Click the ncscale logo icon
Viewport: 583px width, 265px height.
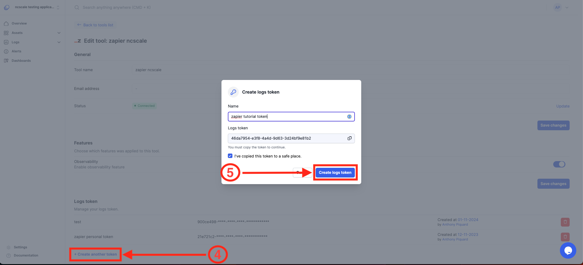point(7,7)
